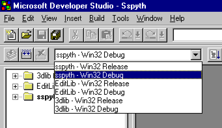Select EditLib - Win32 Debug configuration

tap(128, 92)
